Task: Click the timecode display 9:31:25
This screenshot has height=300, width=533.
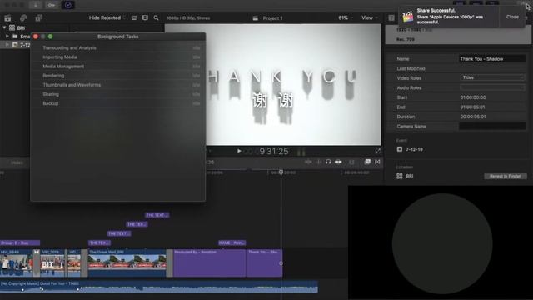Action: (274, 152)
